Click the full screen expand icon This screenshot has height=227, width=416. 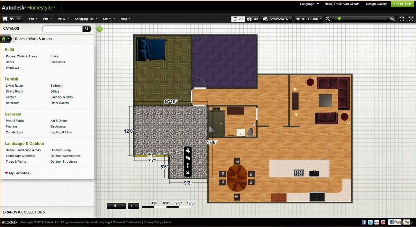(x=411, y=19)
